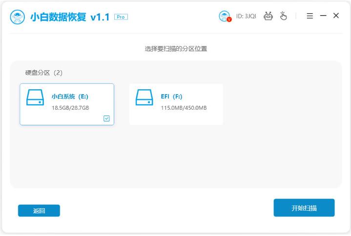The width and height of the screenshot is (351, 236).
Task: Click the 返回 button
Action: click(x=39, y=211)
